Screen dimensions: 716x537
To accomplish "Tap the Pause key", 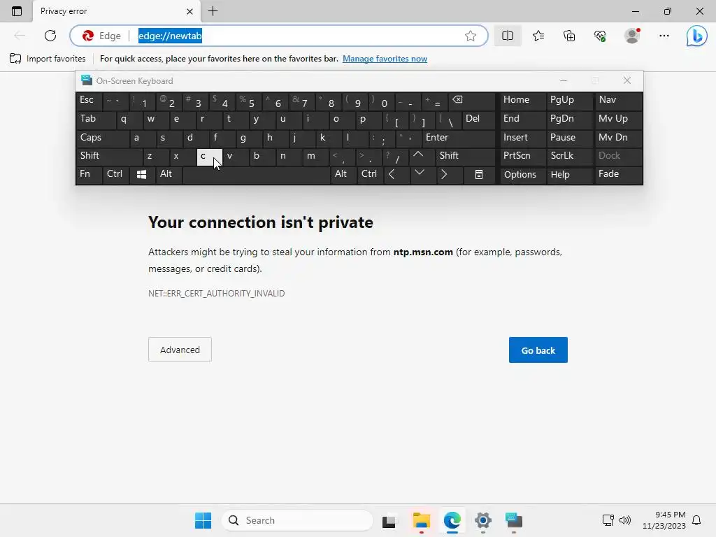I will [569, 138].
